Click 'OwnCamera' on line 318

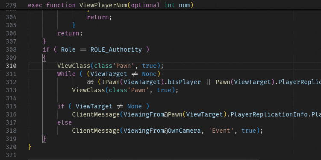pyautogui.click(x=184, y=131)
